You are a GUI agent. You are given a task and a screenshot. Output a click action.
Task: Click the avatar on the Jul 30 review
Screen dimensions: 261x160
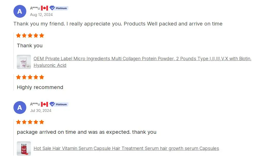coord(20,108)
